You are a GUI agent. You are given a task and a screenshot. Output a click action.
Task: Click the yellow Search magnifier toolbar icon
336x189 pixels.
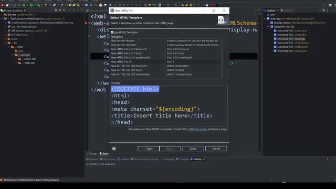coord(78,5)
